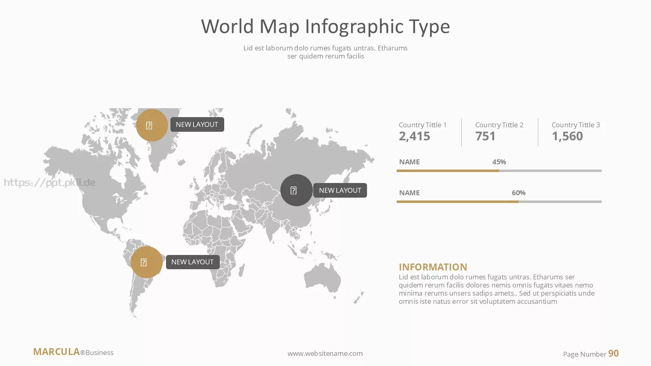Image resolution: width=651 pixels, height=366 pixels.
Task: Open the www.websitename.com footer link
Action: point(325,353)
